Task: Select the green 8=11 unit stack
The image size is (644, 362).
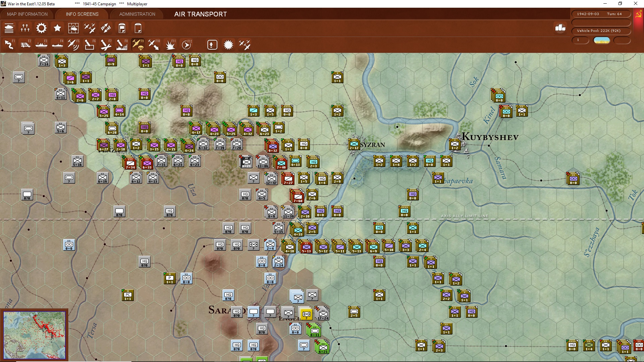Action: pos(314,330)
